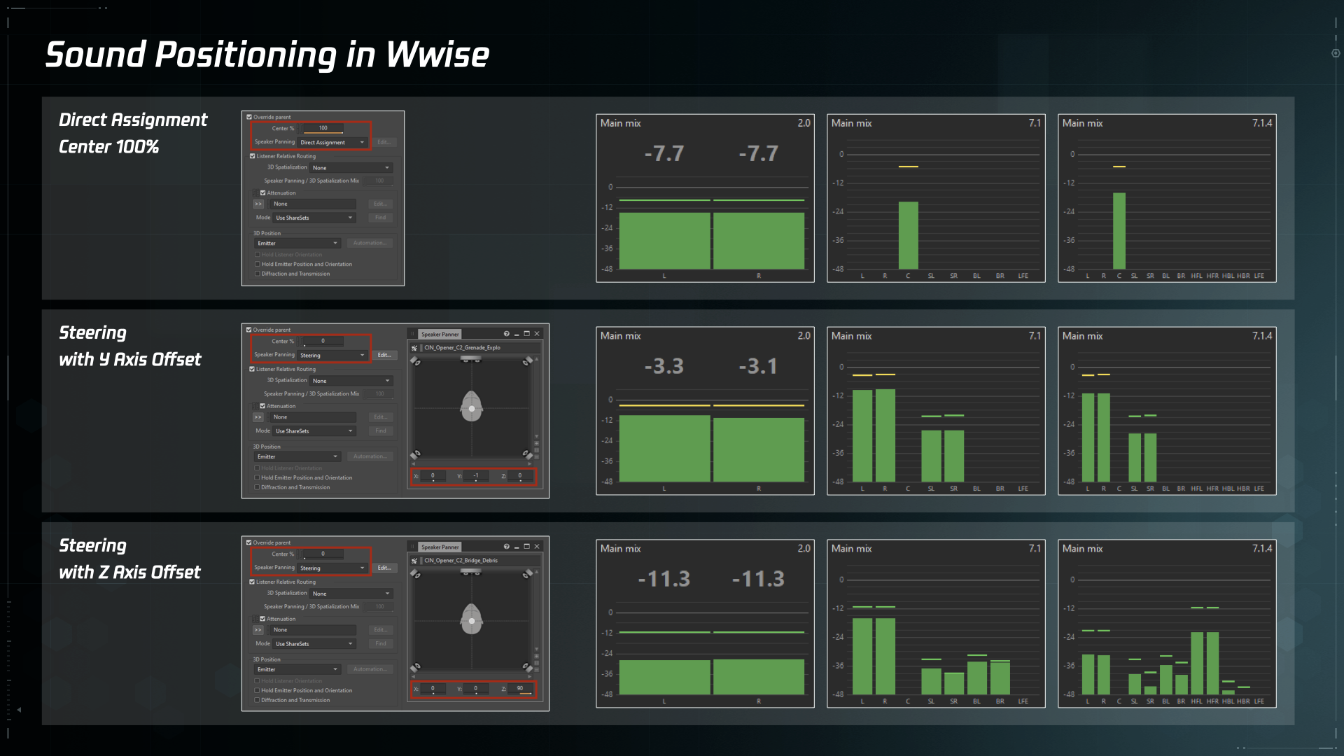The image size is (1344, 756).
Task: Click Automation... button in Y Axis Offset panel
Action: point(370,456)
